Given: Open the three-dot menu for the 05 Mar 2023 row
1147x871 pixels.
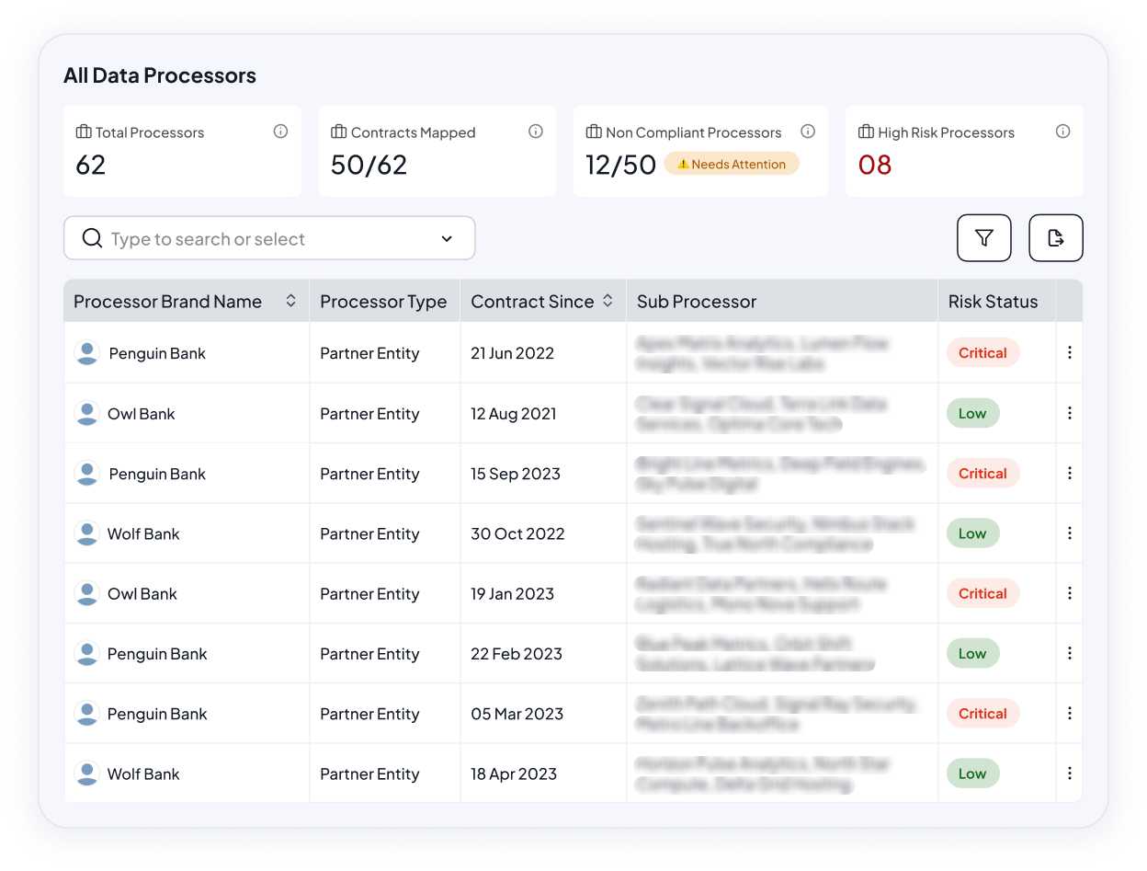Looking at the screenshot, I should point(1070,713).
